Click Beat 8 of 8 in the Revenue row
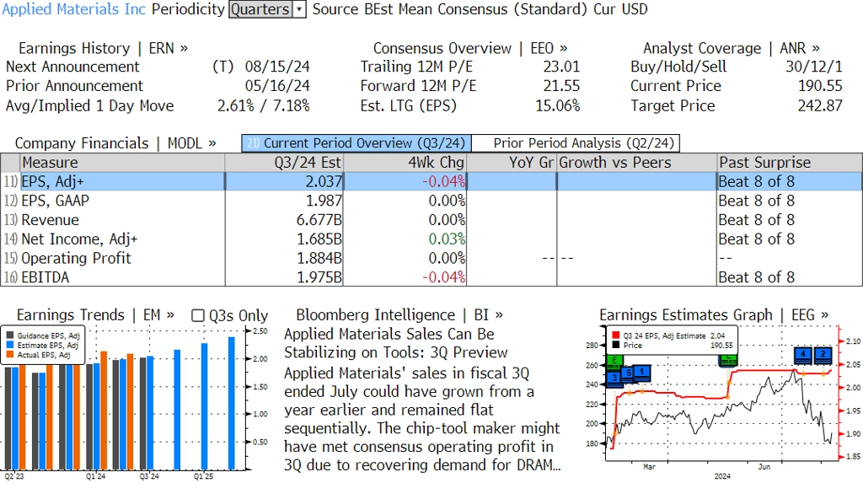The width and height of the screenshot is (863, 483). [757, 220]
